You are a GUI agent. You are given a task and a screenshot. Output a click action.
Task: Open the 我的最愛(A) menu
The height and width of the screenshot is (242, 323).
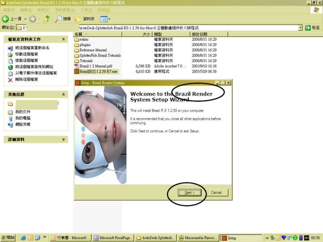(65, 10)
